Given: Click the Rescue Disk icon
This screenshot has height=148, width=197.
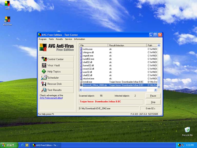Looking at the screenshot, I should [44, 84].
